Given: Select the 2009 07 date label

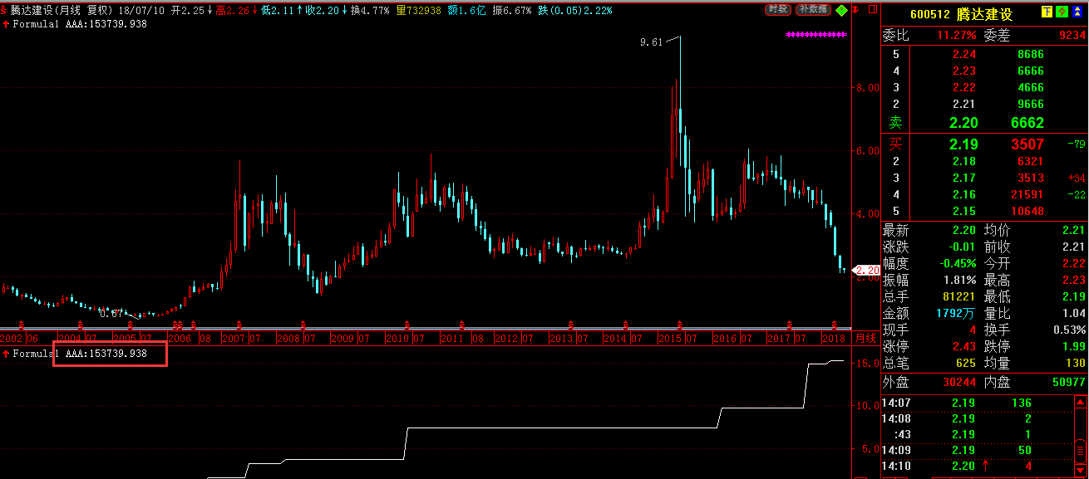Looking at the screenshot, I should click(349, 338).
